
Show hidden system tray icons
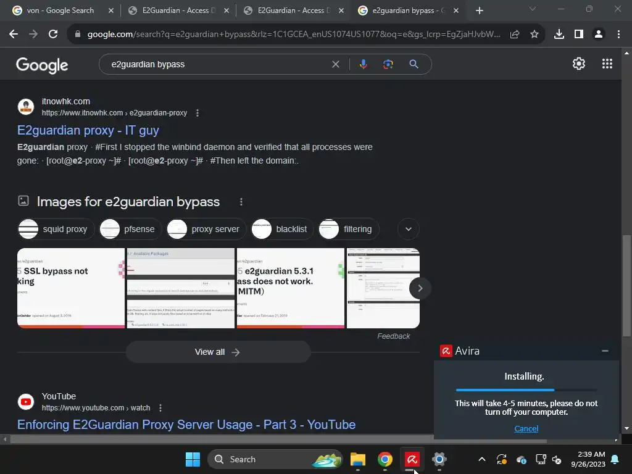tap(481, 459)
